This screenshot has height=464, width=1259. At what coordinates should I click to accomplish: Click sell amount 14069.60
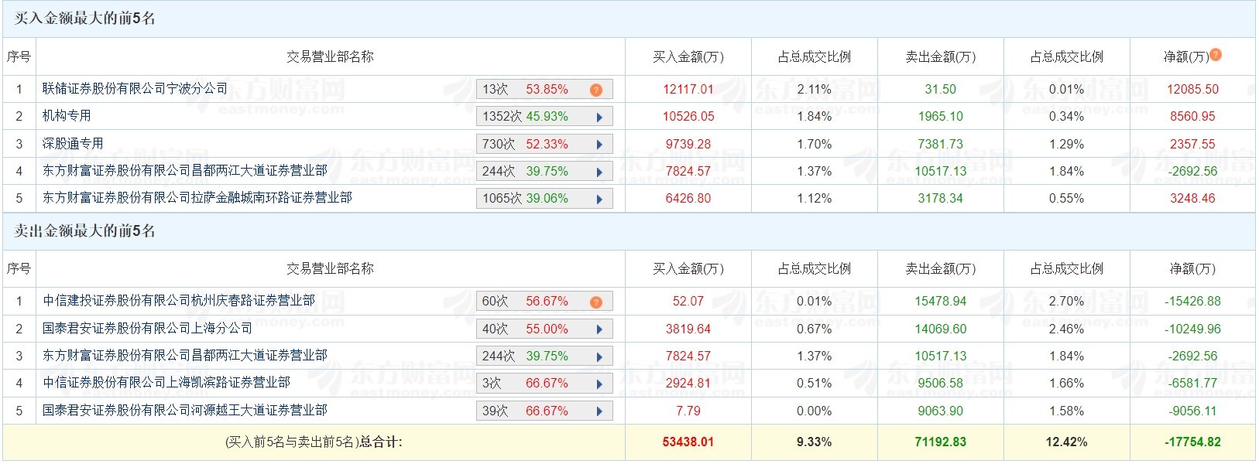[941, 329]
